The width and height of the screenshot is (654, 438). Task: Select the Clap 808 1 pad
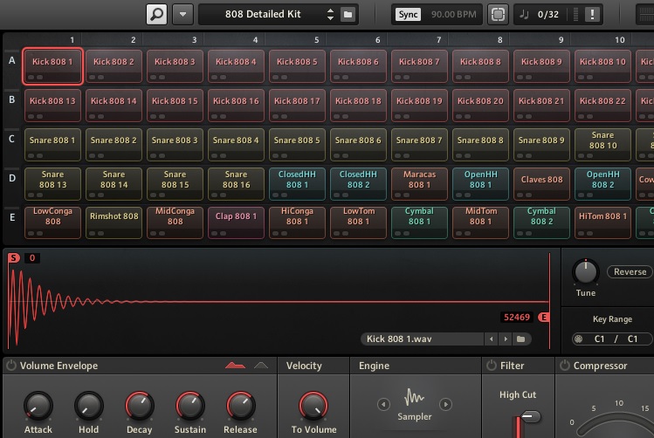236,222
